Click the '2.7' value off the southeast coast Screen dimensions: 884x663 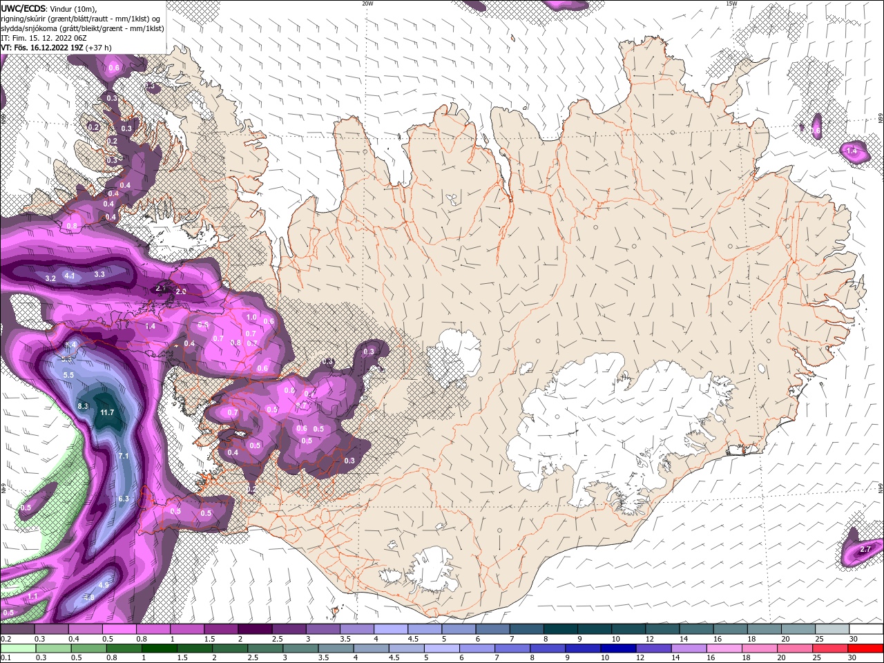point(865,550)
